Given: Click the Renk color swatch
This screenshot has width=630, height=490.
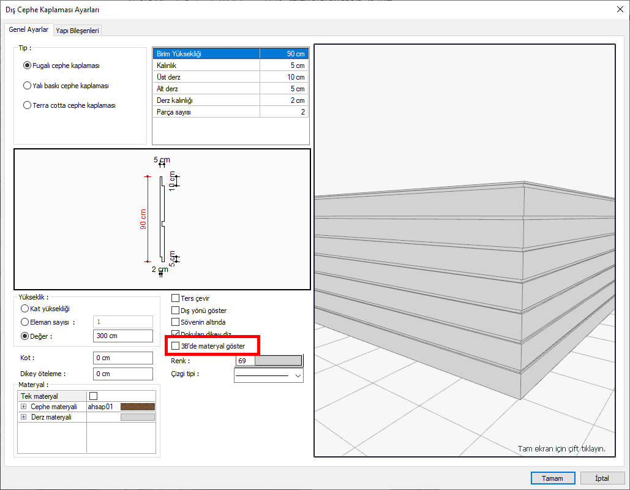Looking at the screenshot, I should (x=278, y=361).
